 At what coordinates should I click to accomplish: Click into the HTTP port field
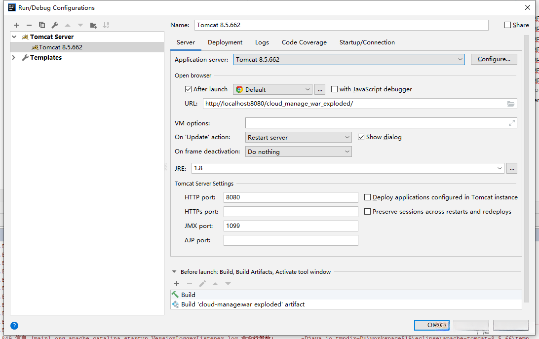tap(291, 197)
